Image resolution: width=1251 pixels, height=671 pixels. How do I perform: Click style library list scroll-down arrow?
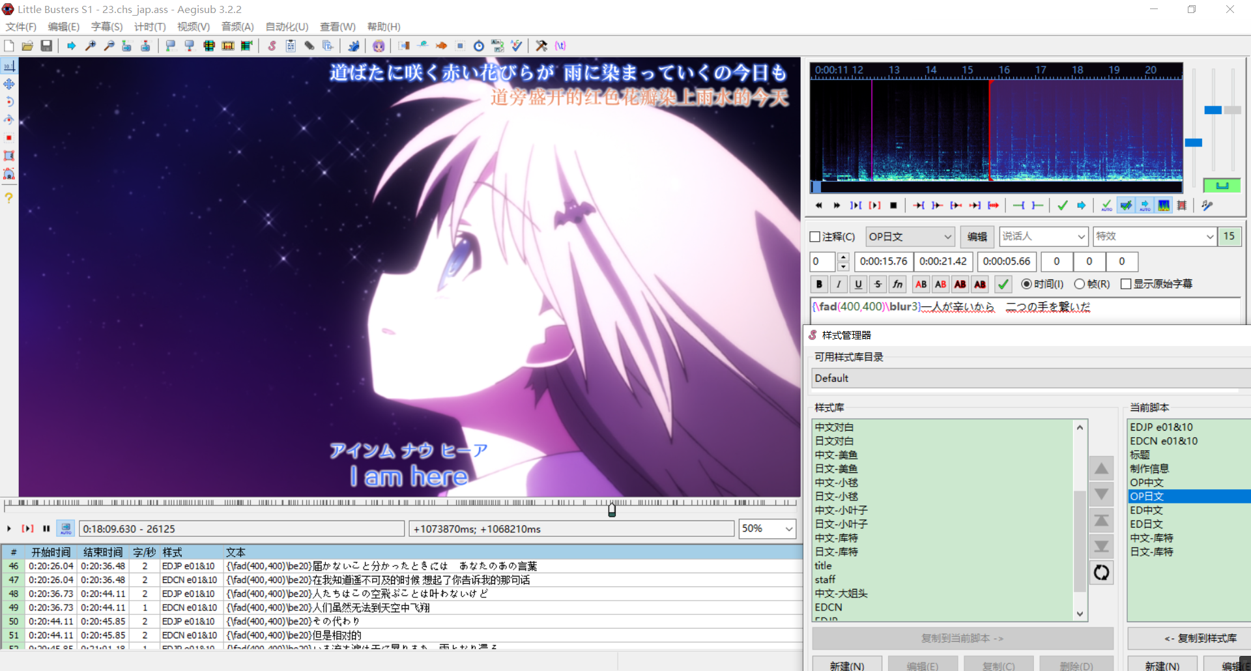tap(1080, 614)
